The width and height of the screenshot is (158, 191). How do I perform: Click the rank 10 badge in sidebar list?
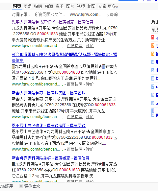click(153, 112)
